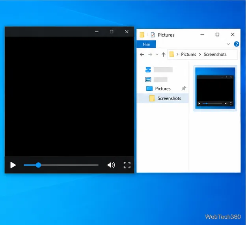The image size is (246, 225).
Task: Click the blue seek slider handle
Action: coord(38,165)
